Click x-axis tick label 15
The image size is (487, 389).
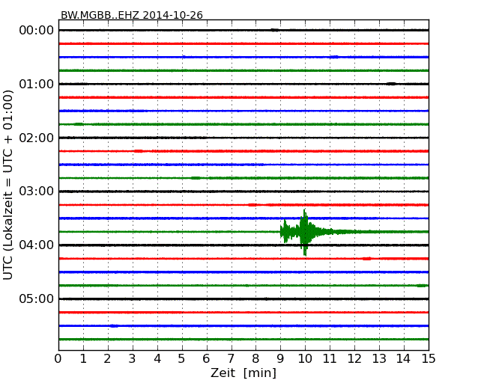click(x=429, y=359)
